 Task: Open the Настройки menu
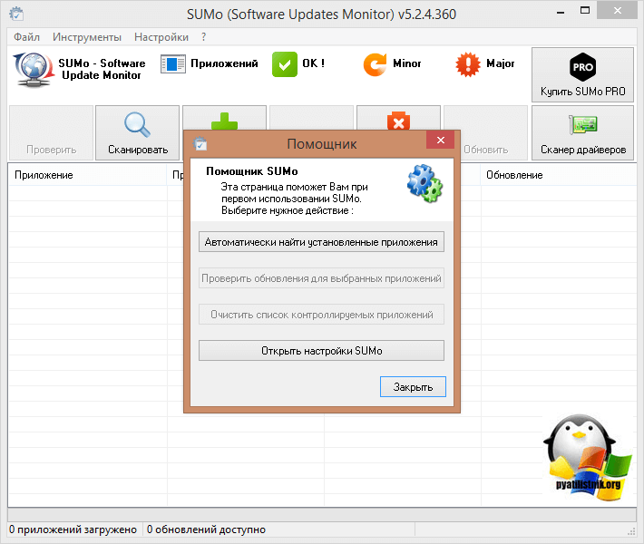161,37
